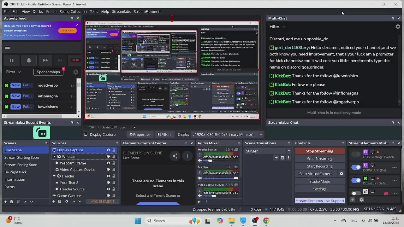404x227 pixels.
Task: Mute the Mic/Aux audio channel
Action: 200,178
